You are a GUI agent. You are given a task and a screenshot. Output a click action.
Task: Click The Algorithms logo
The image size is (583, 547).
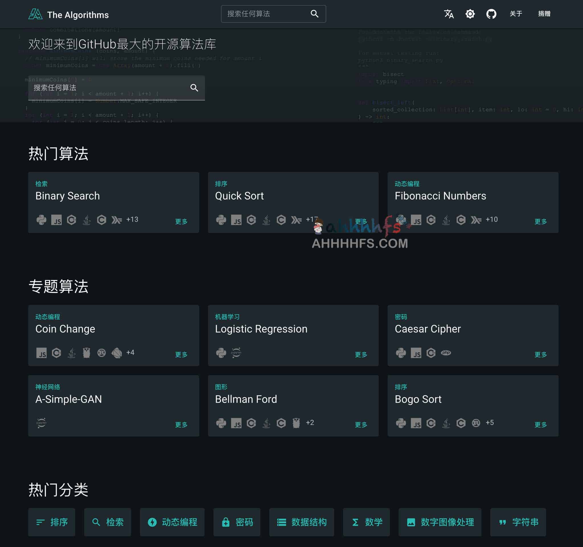(36, 13)
